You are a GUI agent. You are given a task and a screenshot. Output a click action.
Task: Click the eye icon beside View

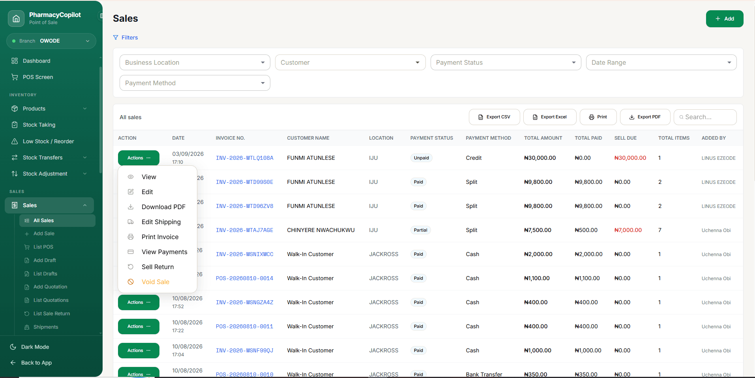131,177
